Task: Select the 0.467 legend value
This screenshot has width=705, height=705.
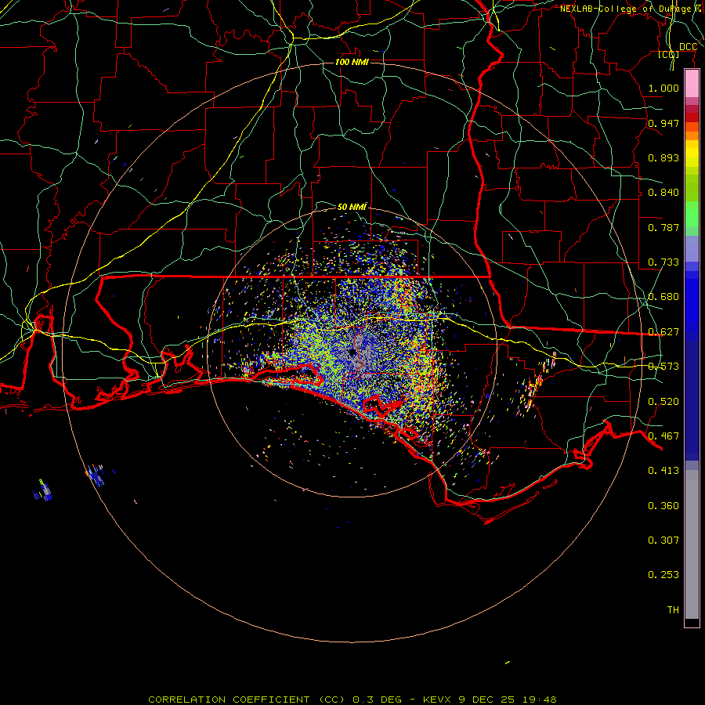Action: [x=663, y=436]
